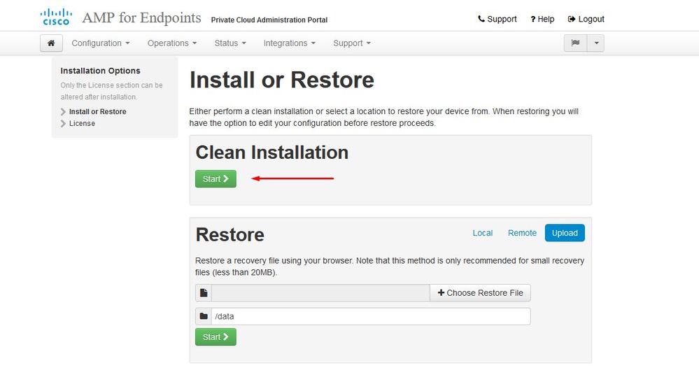Click the empty restore file path field

point(320,293)
